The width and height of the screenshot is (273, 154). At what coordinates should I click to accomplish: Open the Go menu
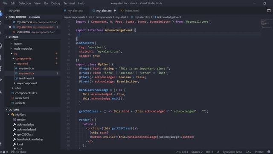tap(46, 3)
